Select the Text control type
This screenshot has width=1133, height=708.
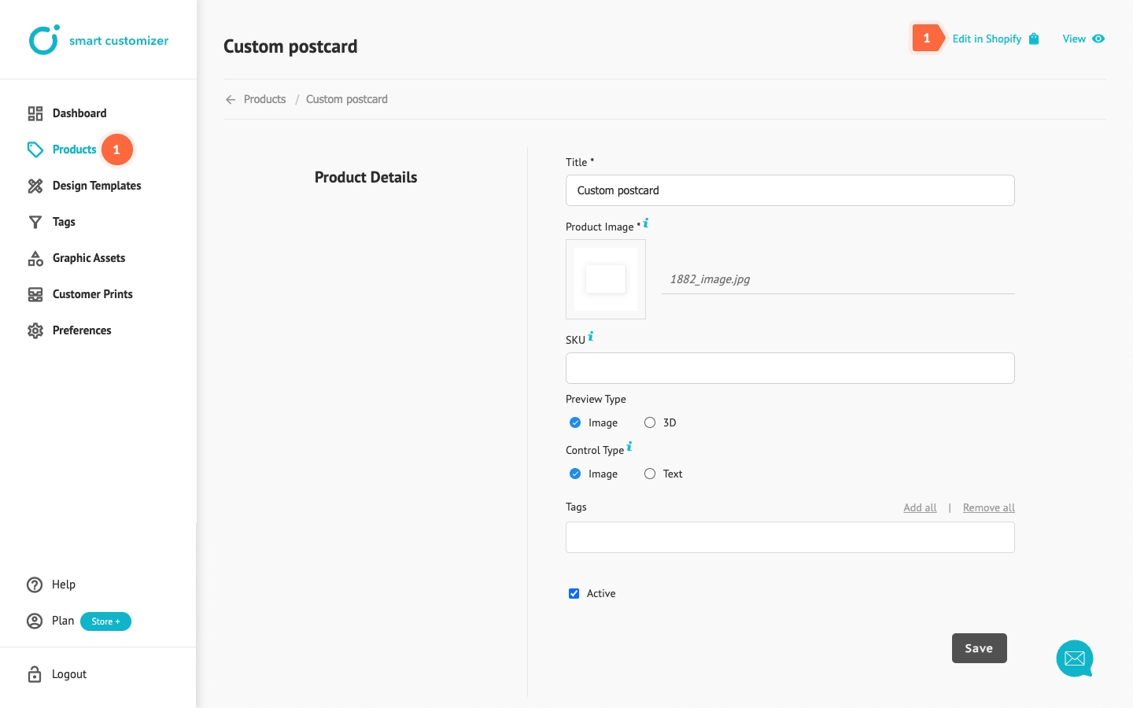(650, 474)
